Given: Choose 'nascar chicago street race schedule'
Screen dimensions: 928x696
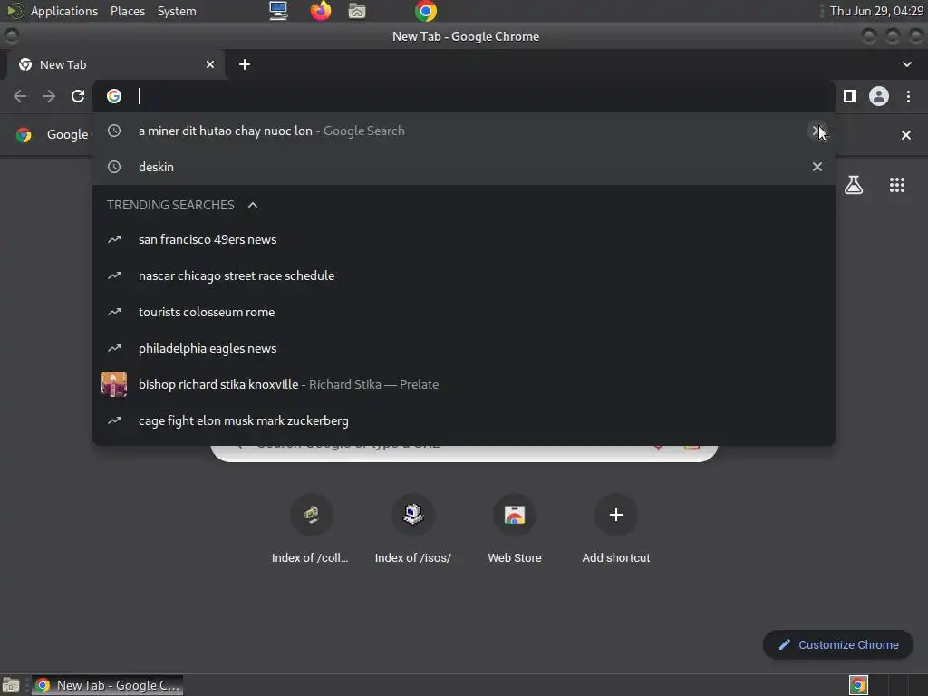Looking at the screenshot, I should coord(463,275).
